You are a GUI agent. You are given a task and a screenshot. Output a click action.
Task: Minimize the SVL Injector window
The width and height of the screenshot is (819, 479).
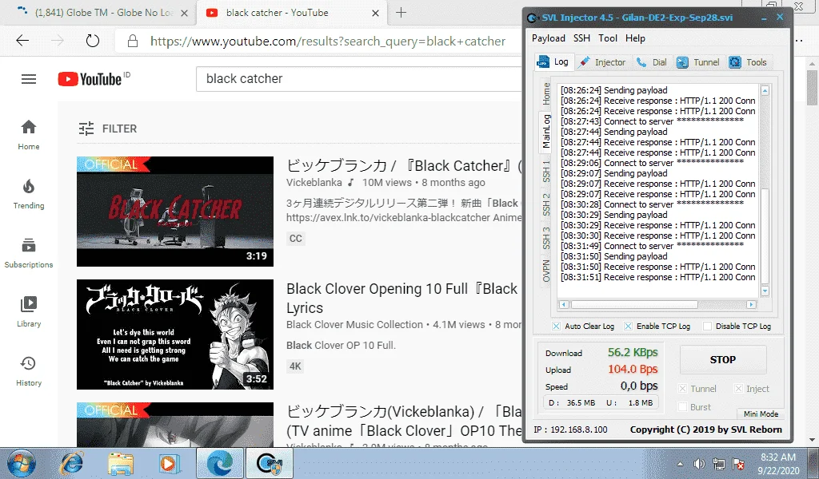point(764,18)
